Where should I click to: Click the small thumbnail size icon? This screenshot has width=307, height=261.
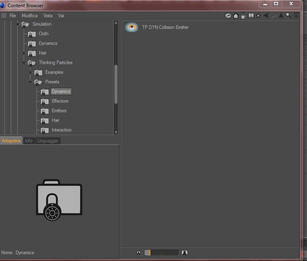(138, 253)
